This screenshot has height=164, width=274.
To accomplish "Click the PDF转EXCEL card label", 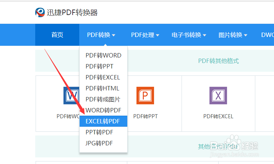I will [218, 116].
